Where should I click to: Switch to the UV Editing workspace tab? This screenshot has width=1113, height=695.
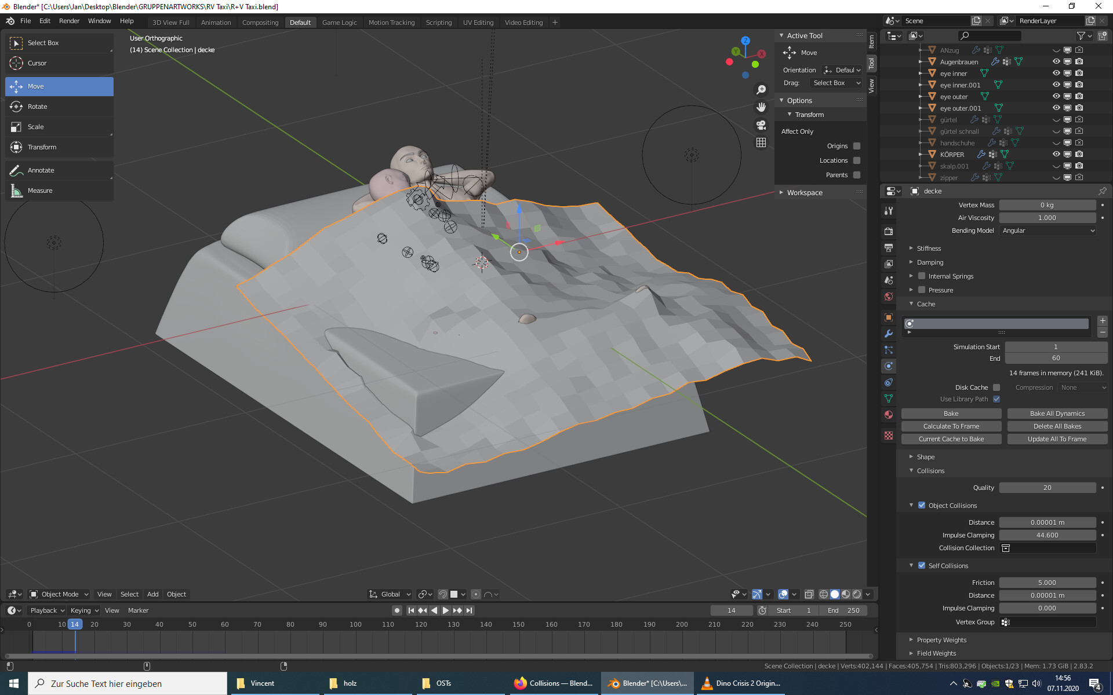(x=478, y=23)
